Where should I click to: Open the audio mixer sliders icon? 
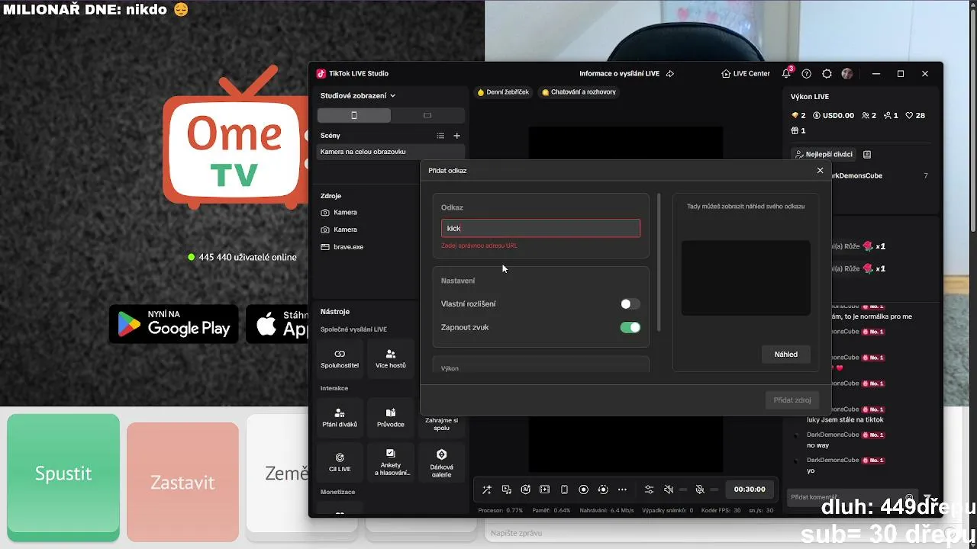click(649, 490)
